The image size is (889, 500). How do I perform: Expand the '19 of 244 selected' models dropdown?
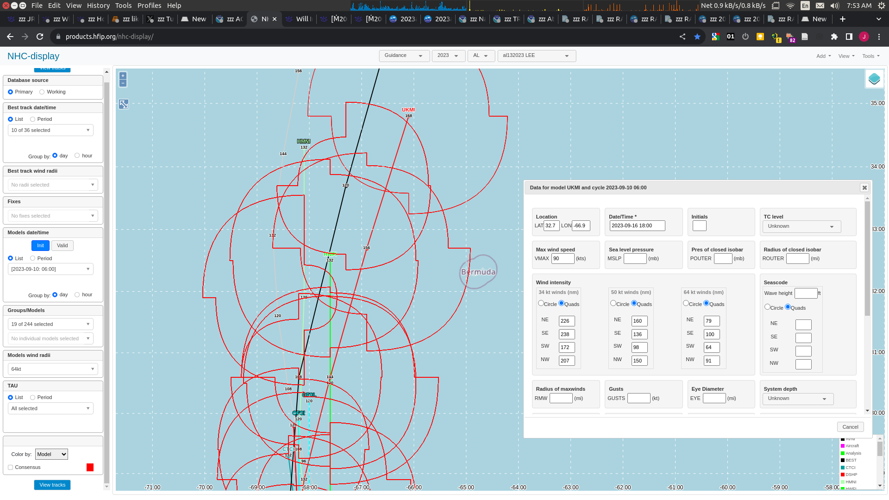click(x=50, y=324)
